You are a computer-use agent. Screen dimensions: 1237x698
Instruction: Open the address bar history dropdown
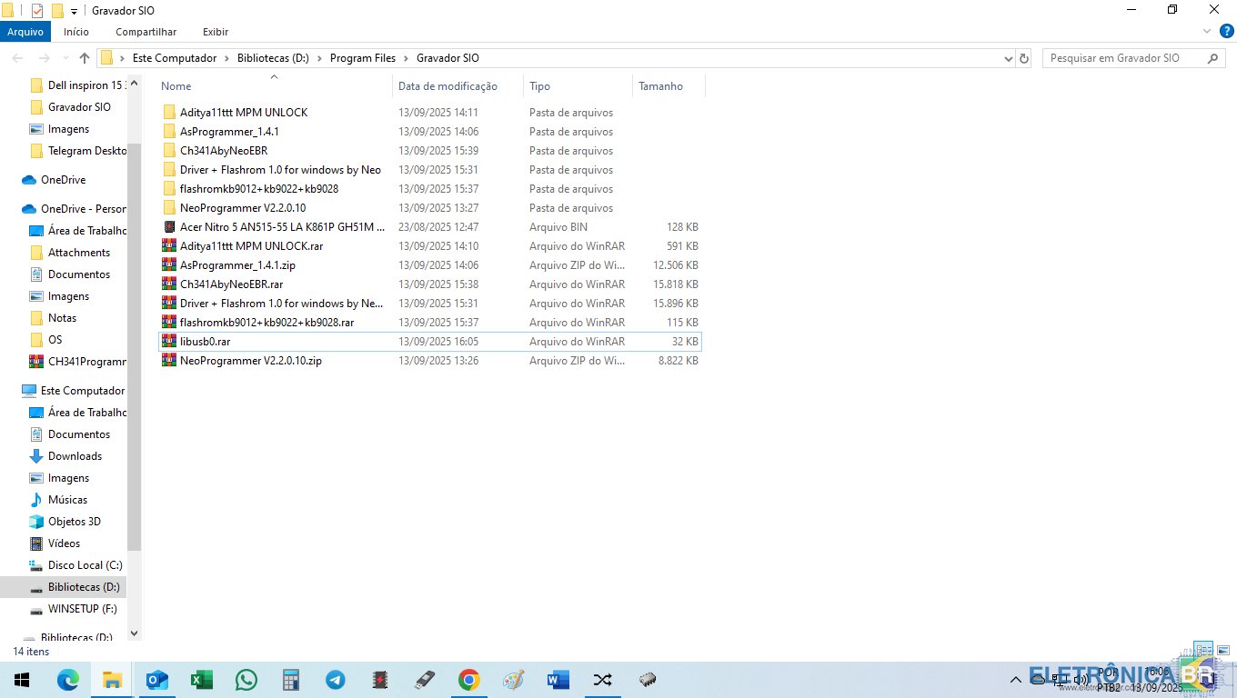pyautogui.click(x=1008, y=58)
